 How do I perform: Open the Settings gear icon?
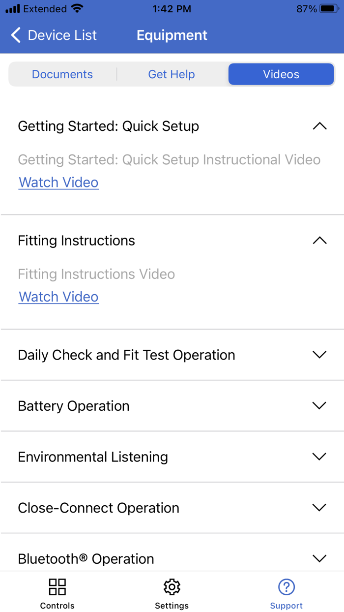(172, 586)
